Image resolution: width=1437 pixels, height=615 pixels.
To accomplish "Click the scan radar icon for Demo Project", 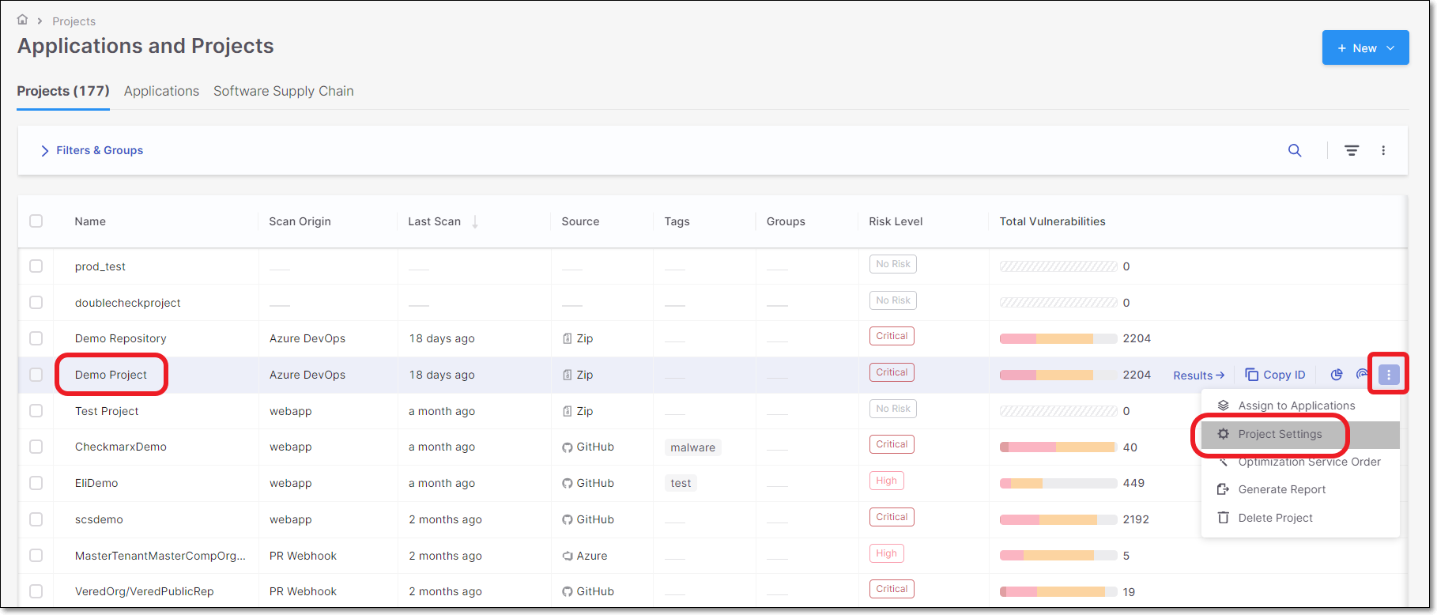I will (x=1362, y=375).
